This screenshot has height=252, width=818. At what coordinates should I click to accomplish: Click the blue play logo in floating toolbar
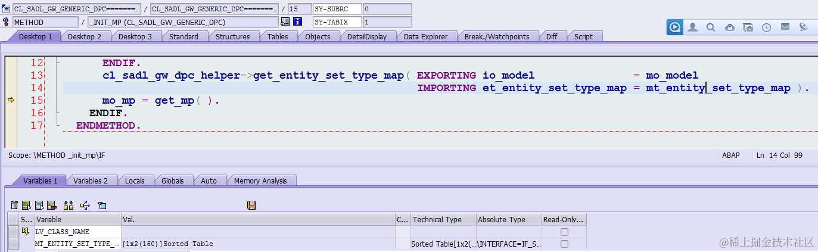675,27
